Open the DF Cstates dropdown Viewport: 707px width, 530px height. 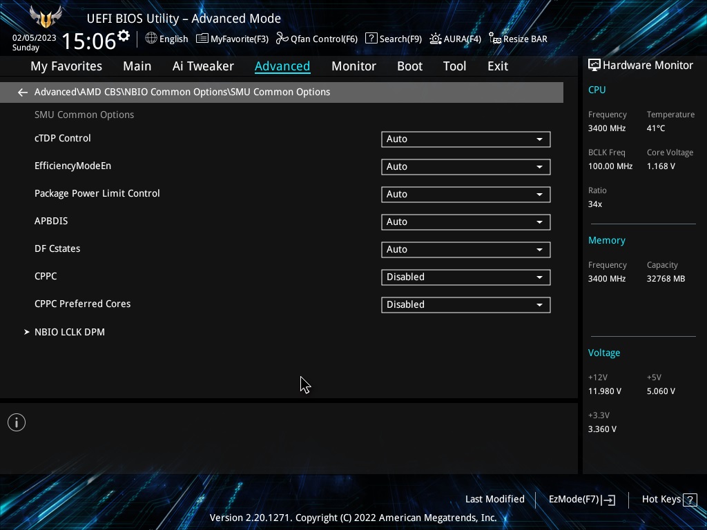pos(466,249)
